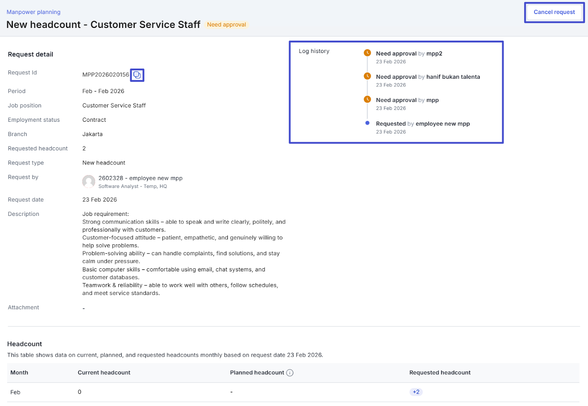
Task: Click clock icon beside hanif bukan talenta
Action: tap(367, 76)
